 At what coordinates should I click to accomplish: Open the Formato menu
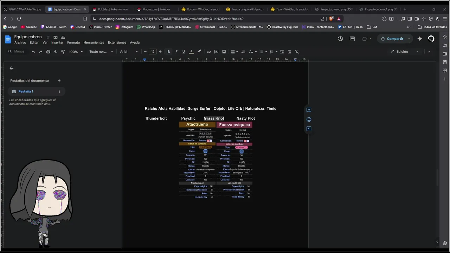(x=73, y=43)
